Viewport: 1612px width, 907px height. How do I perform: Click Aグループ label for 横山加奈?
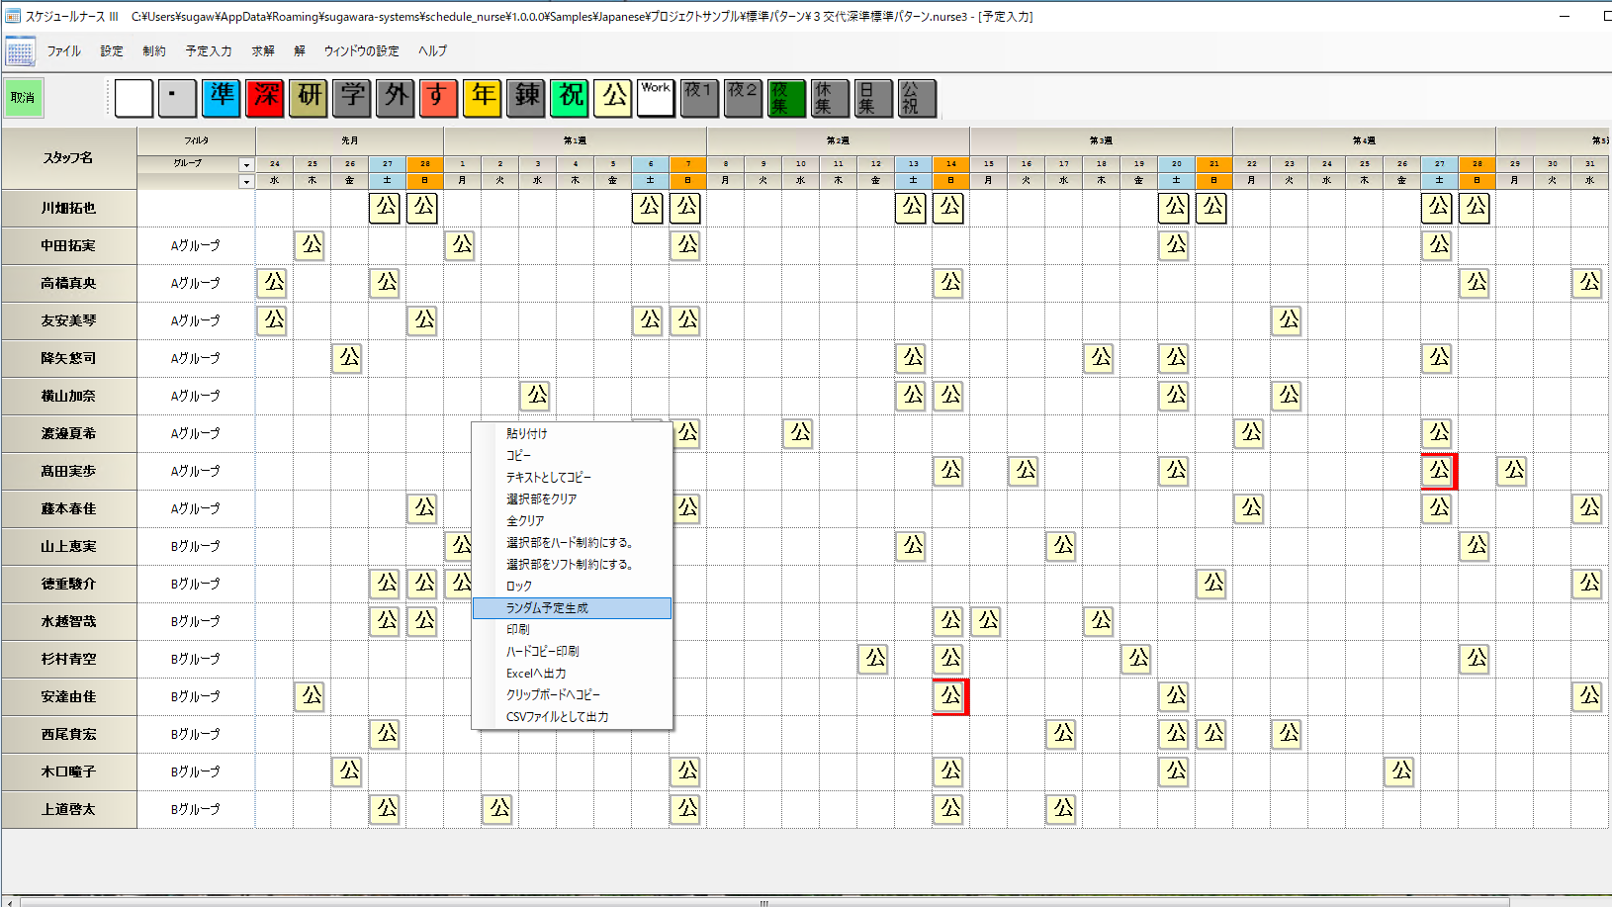click(x=196, y=396)
